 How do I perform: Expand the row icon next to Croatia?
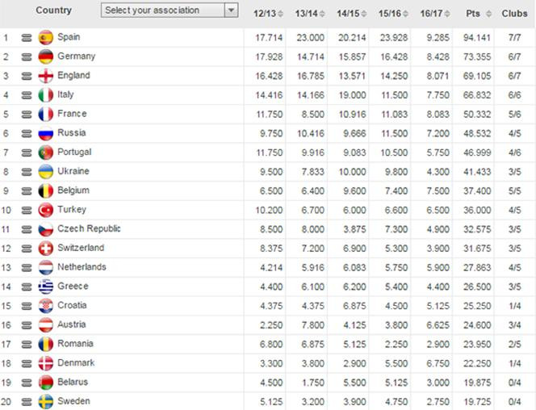pos(25,306)
